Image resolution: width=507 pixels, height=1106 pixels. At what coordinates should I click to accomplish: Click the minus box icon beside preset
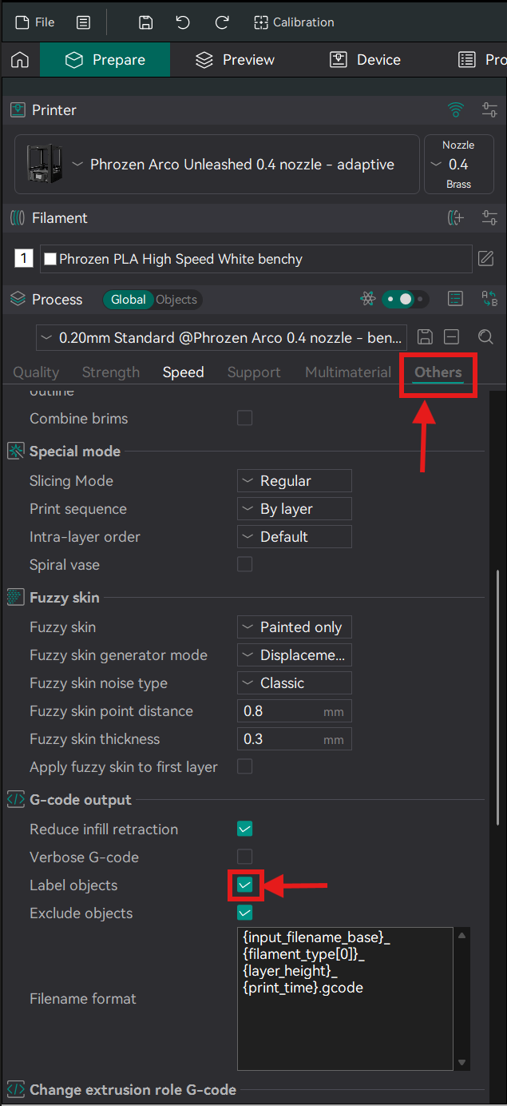point(452,337)
